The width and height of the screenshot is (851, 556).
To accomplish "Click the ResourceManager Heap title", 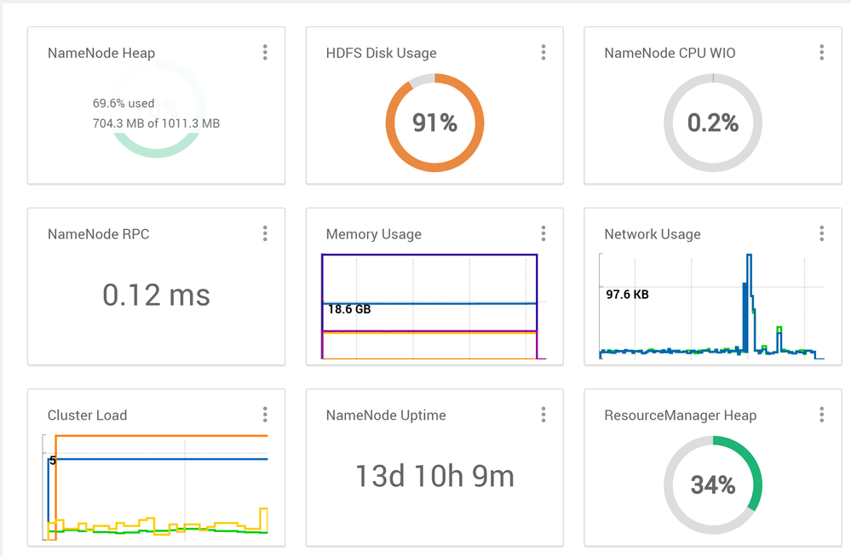I will [680, 416].
